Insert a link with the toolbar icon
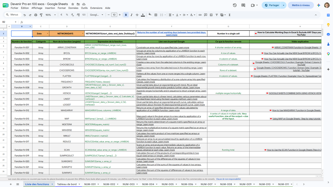 click(x=200, y=15)
